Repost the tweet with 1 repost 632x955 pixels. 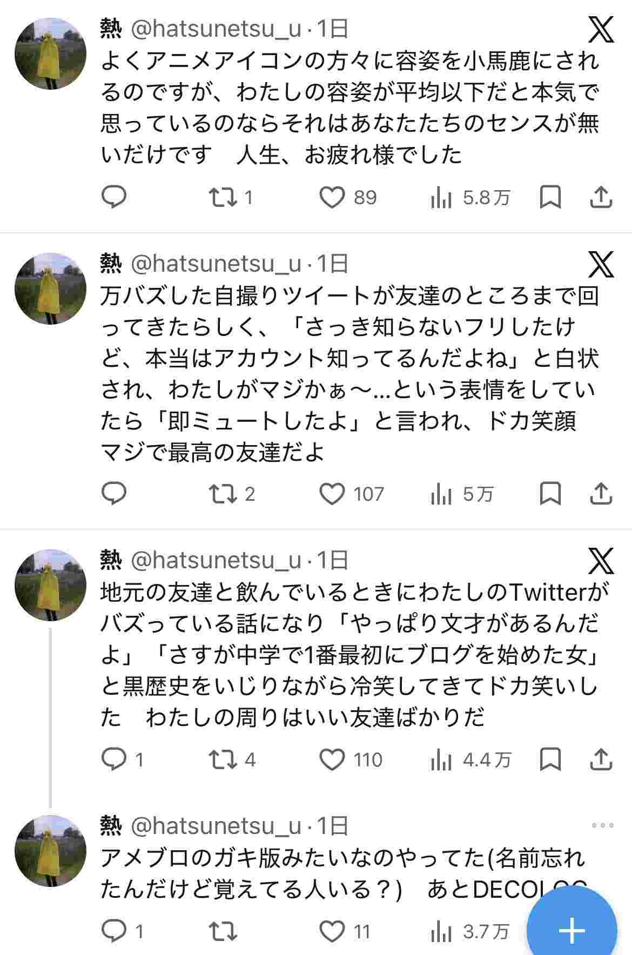pos(224,197)
